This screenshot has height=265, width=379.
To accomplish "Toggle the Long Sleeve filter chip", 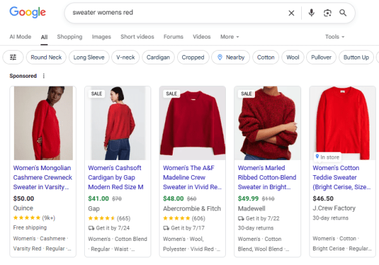I will tap(89, 58).
